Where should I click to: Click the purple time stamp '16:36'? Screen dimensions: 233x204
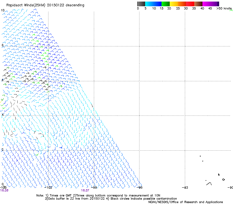[4, 191]
